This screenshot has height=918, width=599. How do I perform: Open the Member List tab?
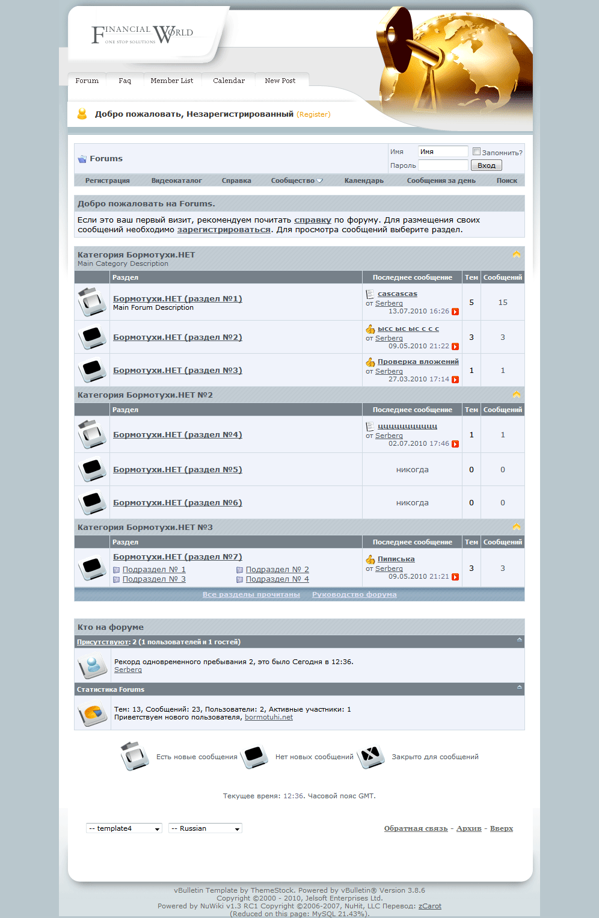point(172,81)
